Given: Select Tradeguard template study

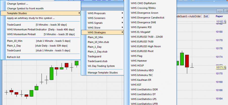Looking at the screenshot, I should tap(102, 57).
